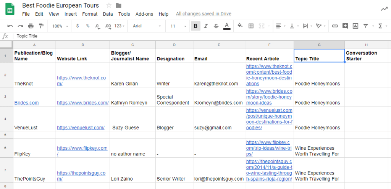Click the Insert chart icon

click(355, 26)
